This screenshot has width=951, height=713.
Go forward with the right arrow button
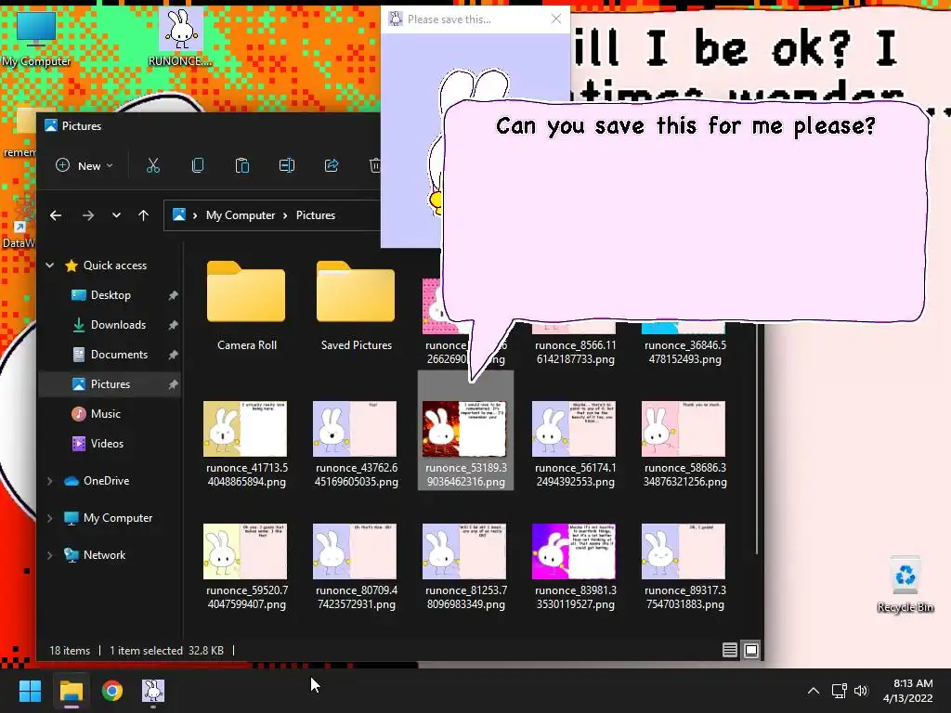(88, 215)
